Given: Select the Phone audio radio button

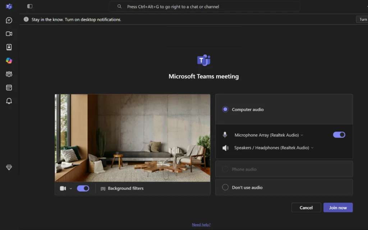Looking at the screenshot, I should click(x=225, y=169).
